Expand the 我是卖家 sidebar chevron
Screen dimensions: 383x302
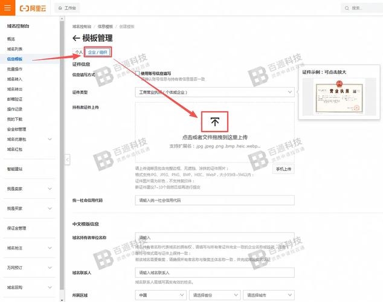click(50, 188)
